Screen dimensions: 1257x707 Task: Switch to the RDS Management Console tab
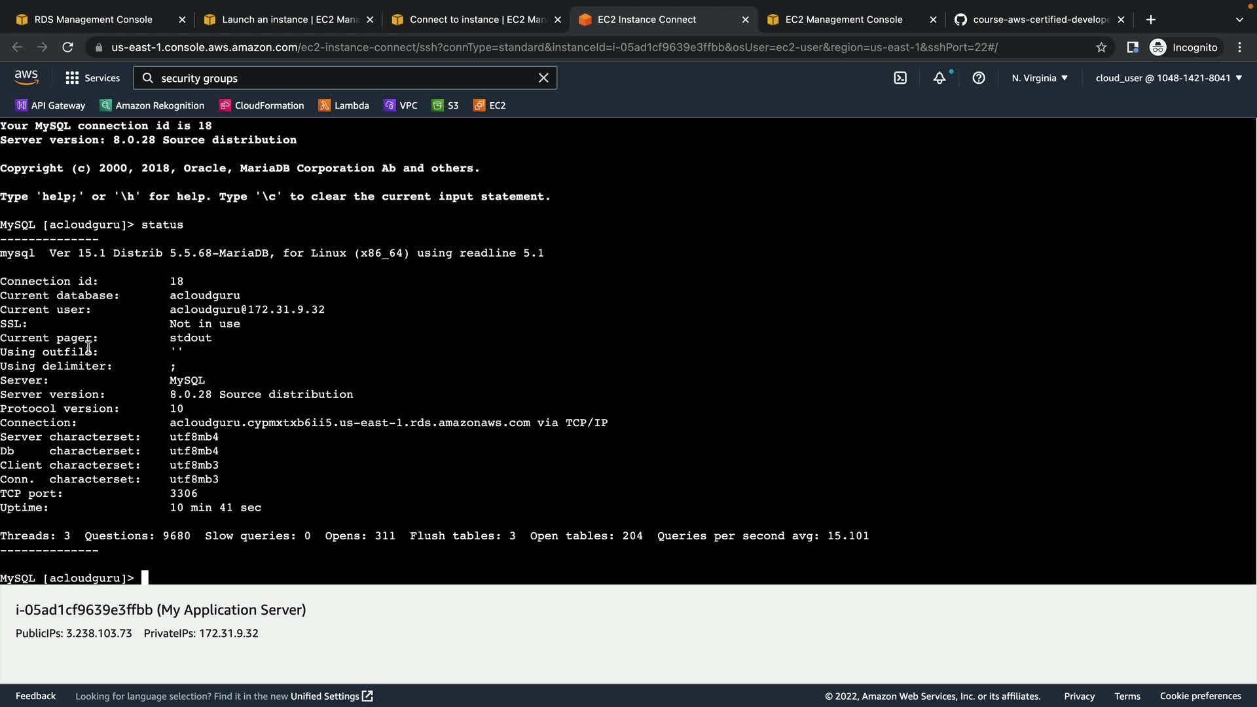click(x=93, y=20)
